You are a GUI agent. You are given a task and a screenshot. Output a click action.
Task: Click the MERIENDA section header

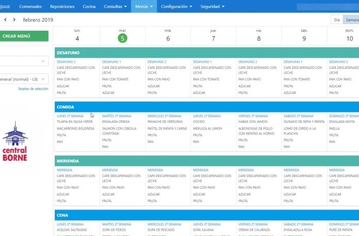[207, 161]
